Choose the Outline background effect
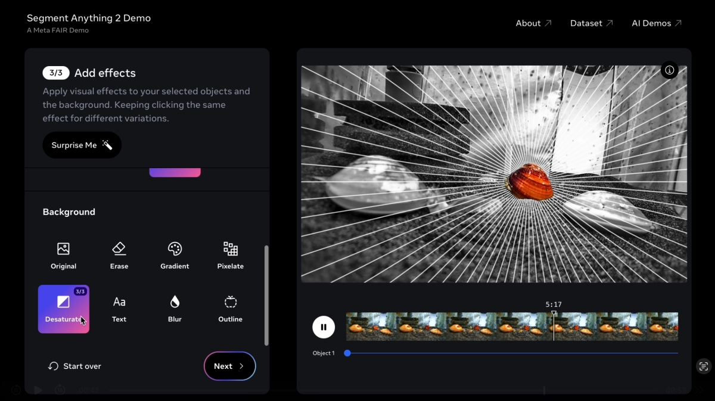The width and height of the screenshot is (715, 401). [x=230, y=309]
